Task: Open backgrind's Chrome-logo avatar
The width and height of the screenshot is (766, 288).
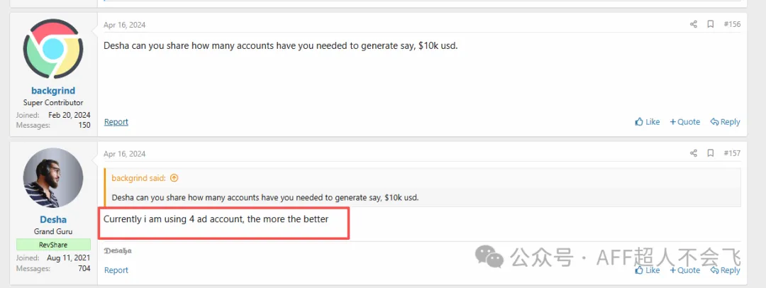Action: click(53, 49)
